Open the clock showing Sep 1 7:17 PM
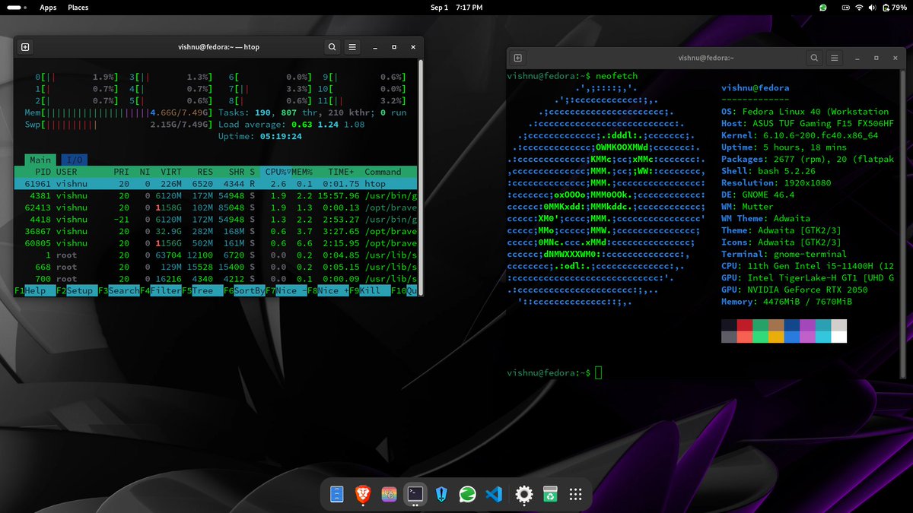 tap(456, 8)
